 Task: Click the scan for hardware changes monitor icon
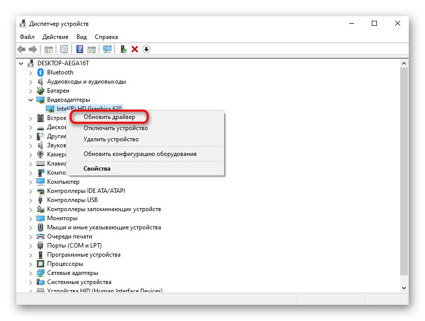[x=107, y=49]
